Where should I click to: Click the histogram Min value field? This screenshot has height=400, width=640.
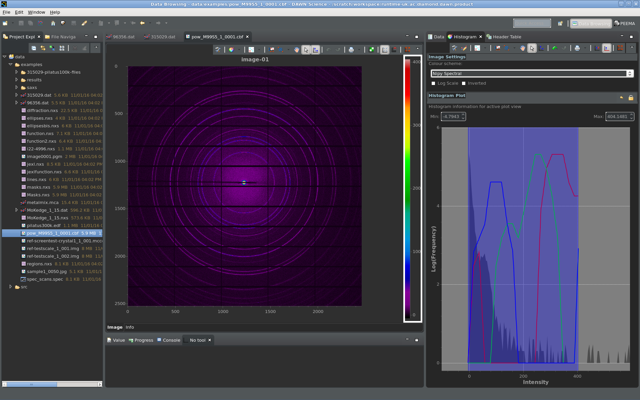(451, 117)
